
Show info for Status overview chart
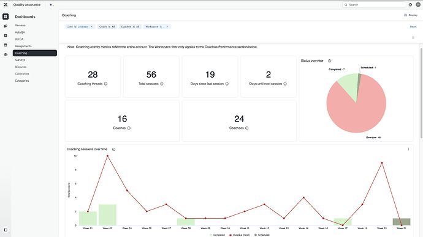click(330, 61)
